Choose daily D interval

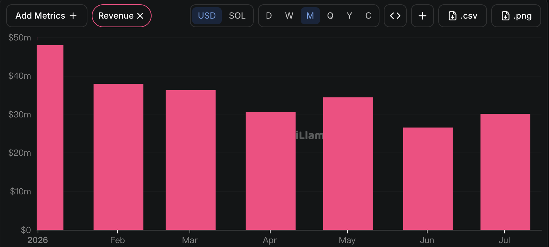pos(269,16)
